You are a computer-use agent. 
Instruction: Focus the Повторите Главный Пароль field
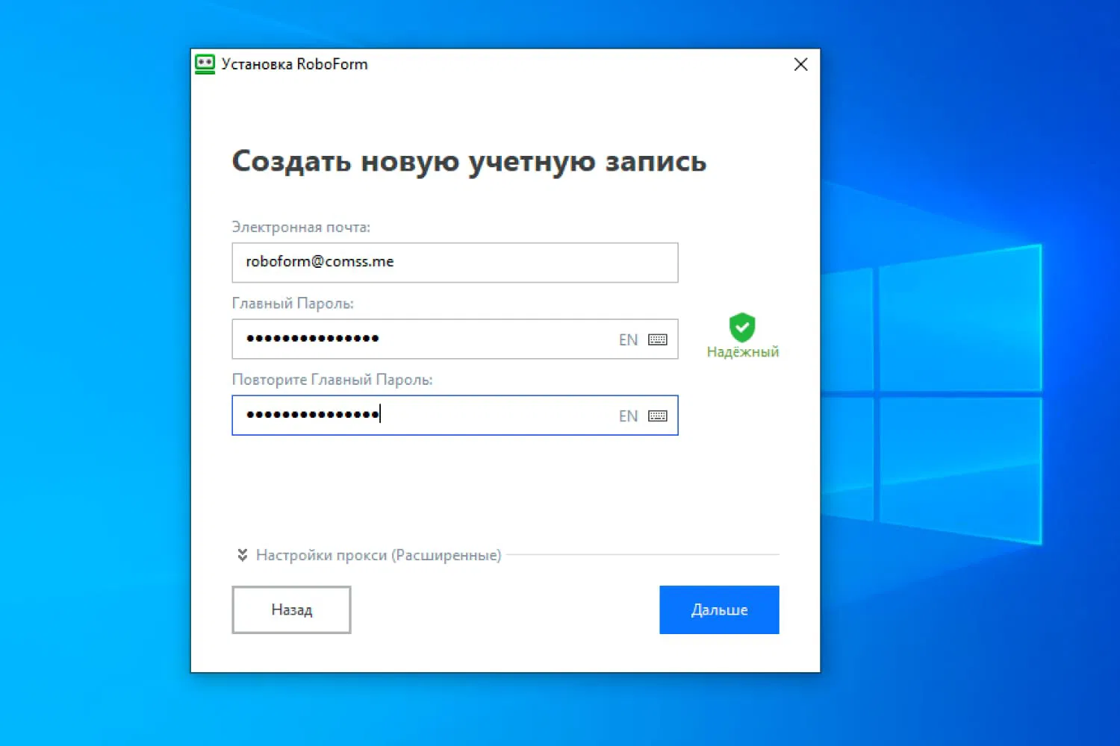pyautogui.click(x=455, y=415)
